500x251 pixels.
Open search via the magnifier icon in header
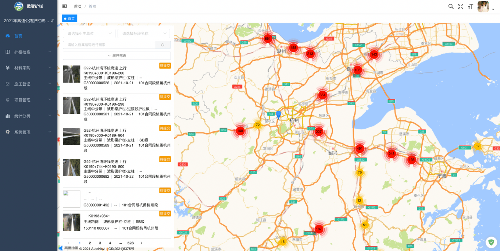(451, 6)
